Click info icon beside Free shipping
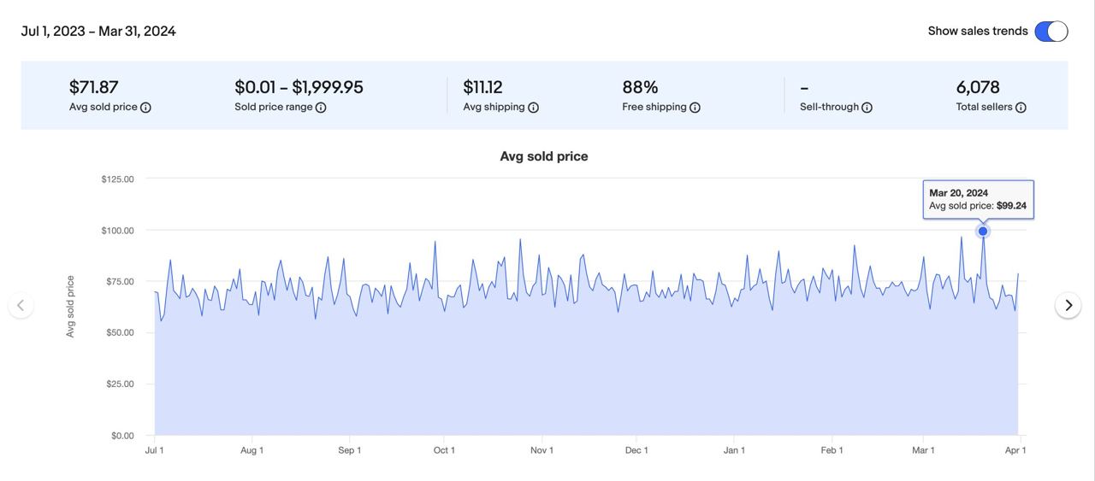Image resolution: width=1095 pixels, height=481 pixels. 695,108
